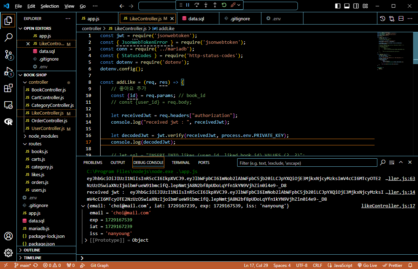Switch to .gitignore editor tab
The width and height of the screenshot is (418, 269).
point(240,19)
